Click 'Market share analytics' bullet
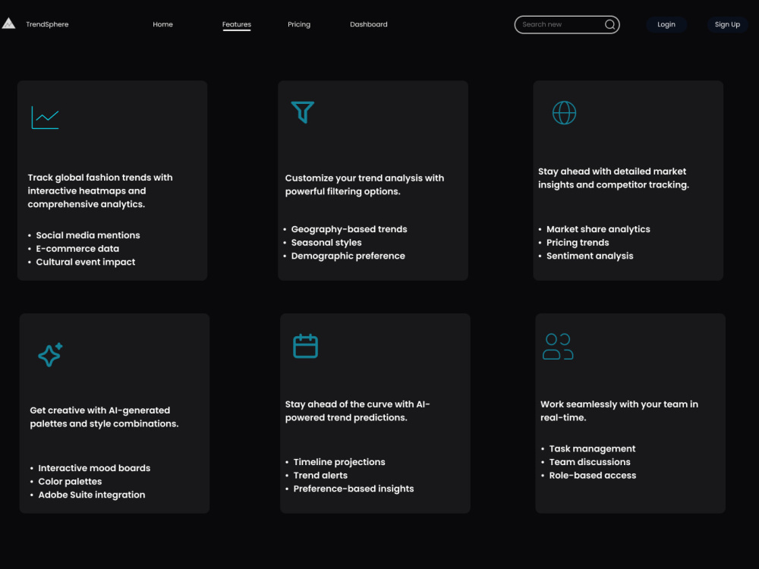759x569 pixels. pos(598,229)
